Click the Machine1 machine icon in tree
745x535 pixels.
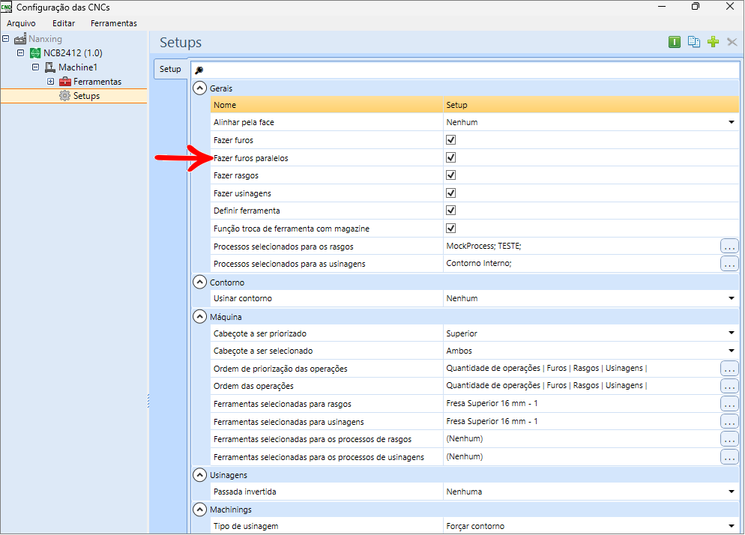coord(50,67)
